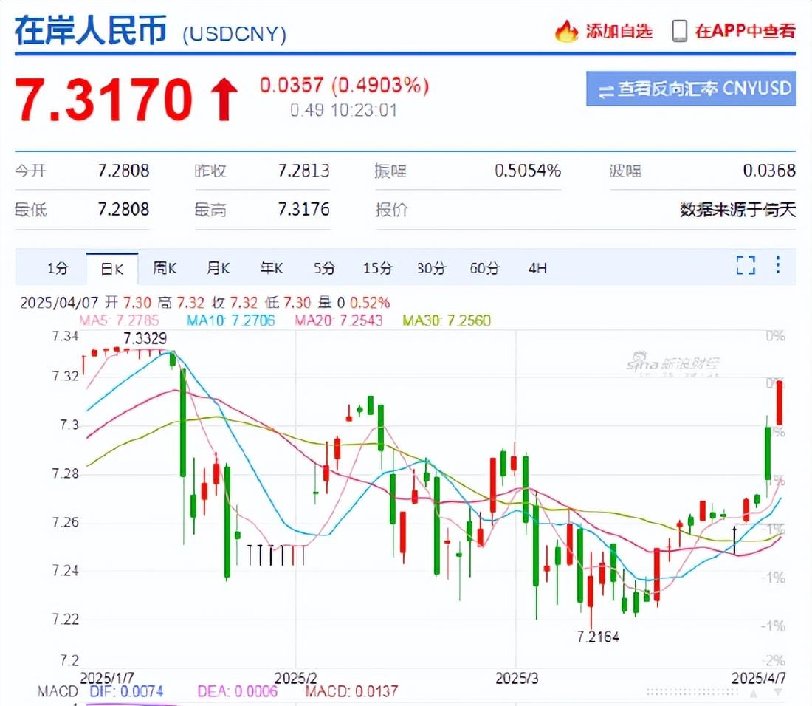Click the timestamp 10:23:01
812x706 pixels.
(364, 110)
